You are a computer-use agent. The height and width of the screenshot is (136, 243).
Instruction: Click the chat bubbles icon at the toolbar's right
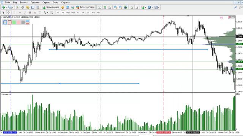click(x=241, y=7)
